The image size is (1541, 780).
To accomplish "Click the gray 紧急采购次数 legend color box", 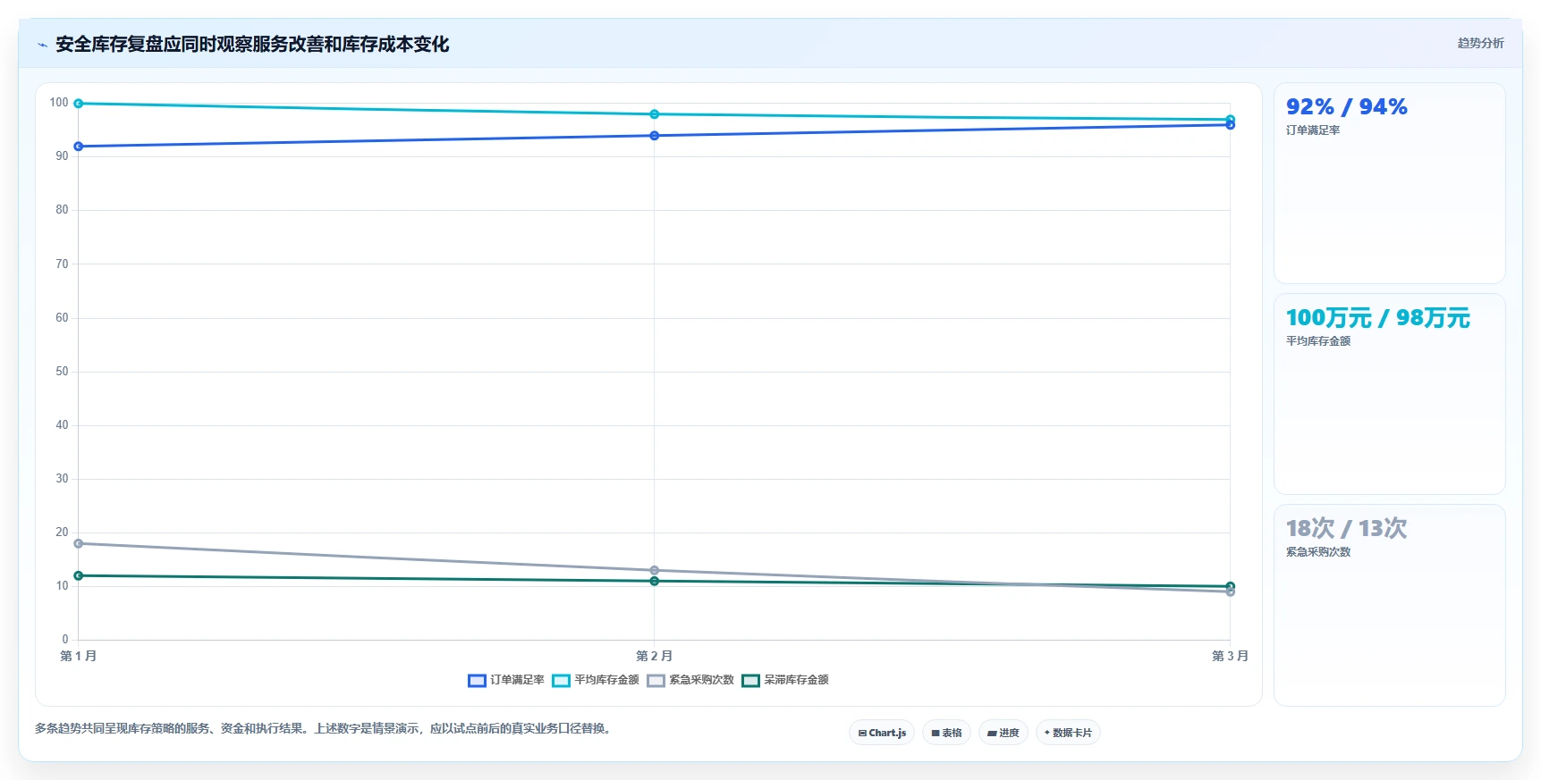I will click(656, 681).
